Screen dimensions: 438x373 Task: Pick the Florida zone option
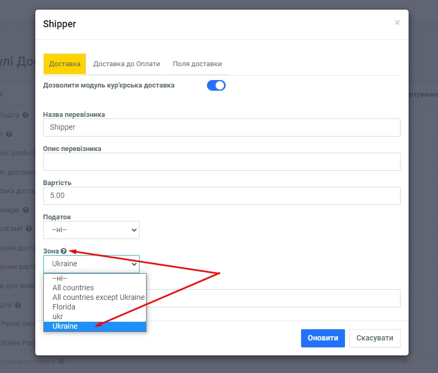[x=64, y=307]
